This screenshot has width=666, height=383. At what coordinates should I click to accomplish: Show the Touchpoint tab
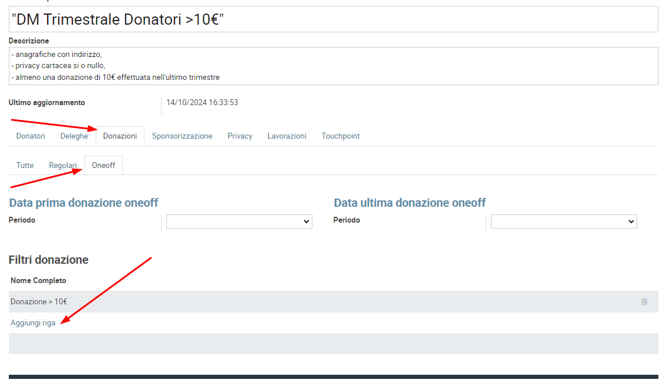pyautogui.click(x=341, y=136)
